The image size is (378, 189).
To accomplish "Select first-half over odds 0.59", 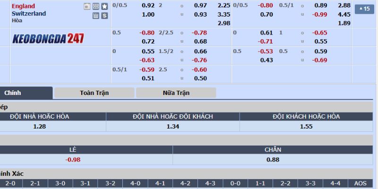I will pyautogui.click(x=321, y=52).
